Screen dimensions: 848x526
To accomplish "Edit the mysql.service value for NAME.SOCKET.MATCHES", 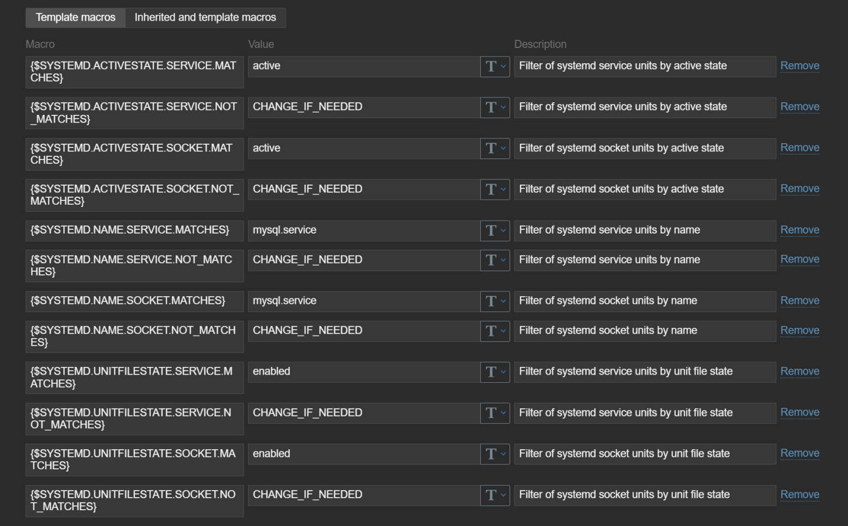I will pyautogui.click(x=364, y=301).
